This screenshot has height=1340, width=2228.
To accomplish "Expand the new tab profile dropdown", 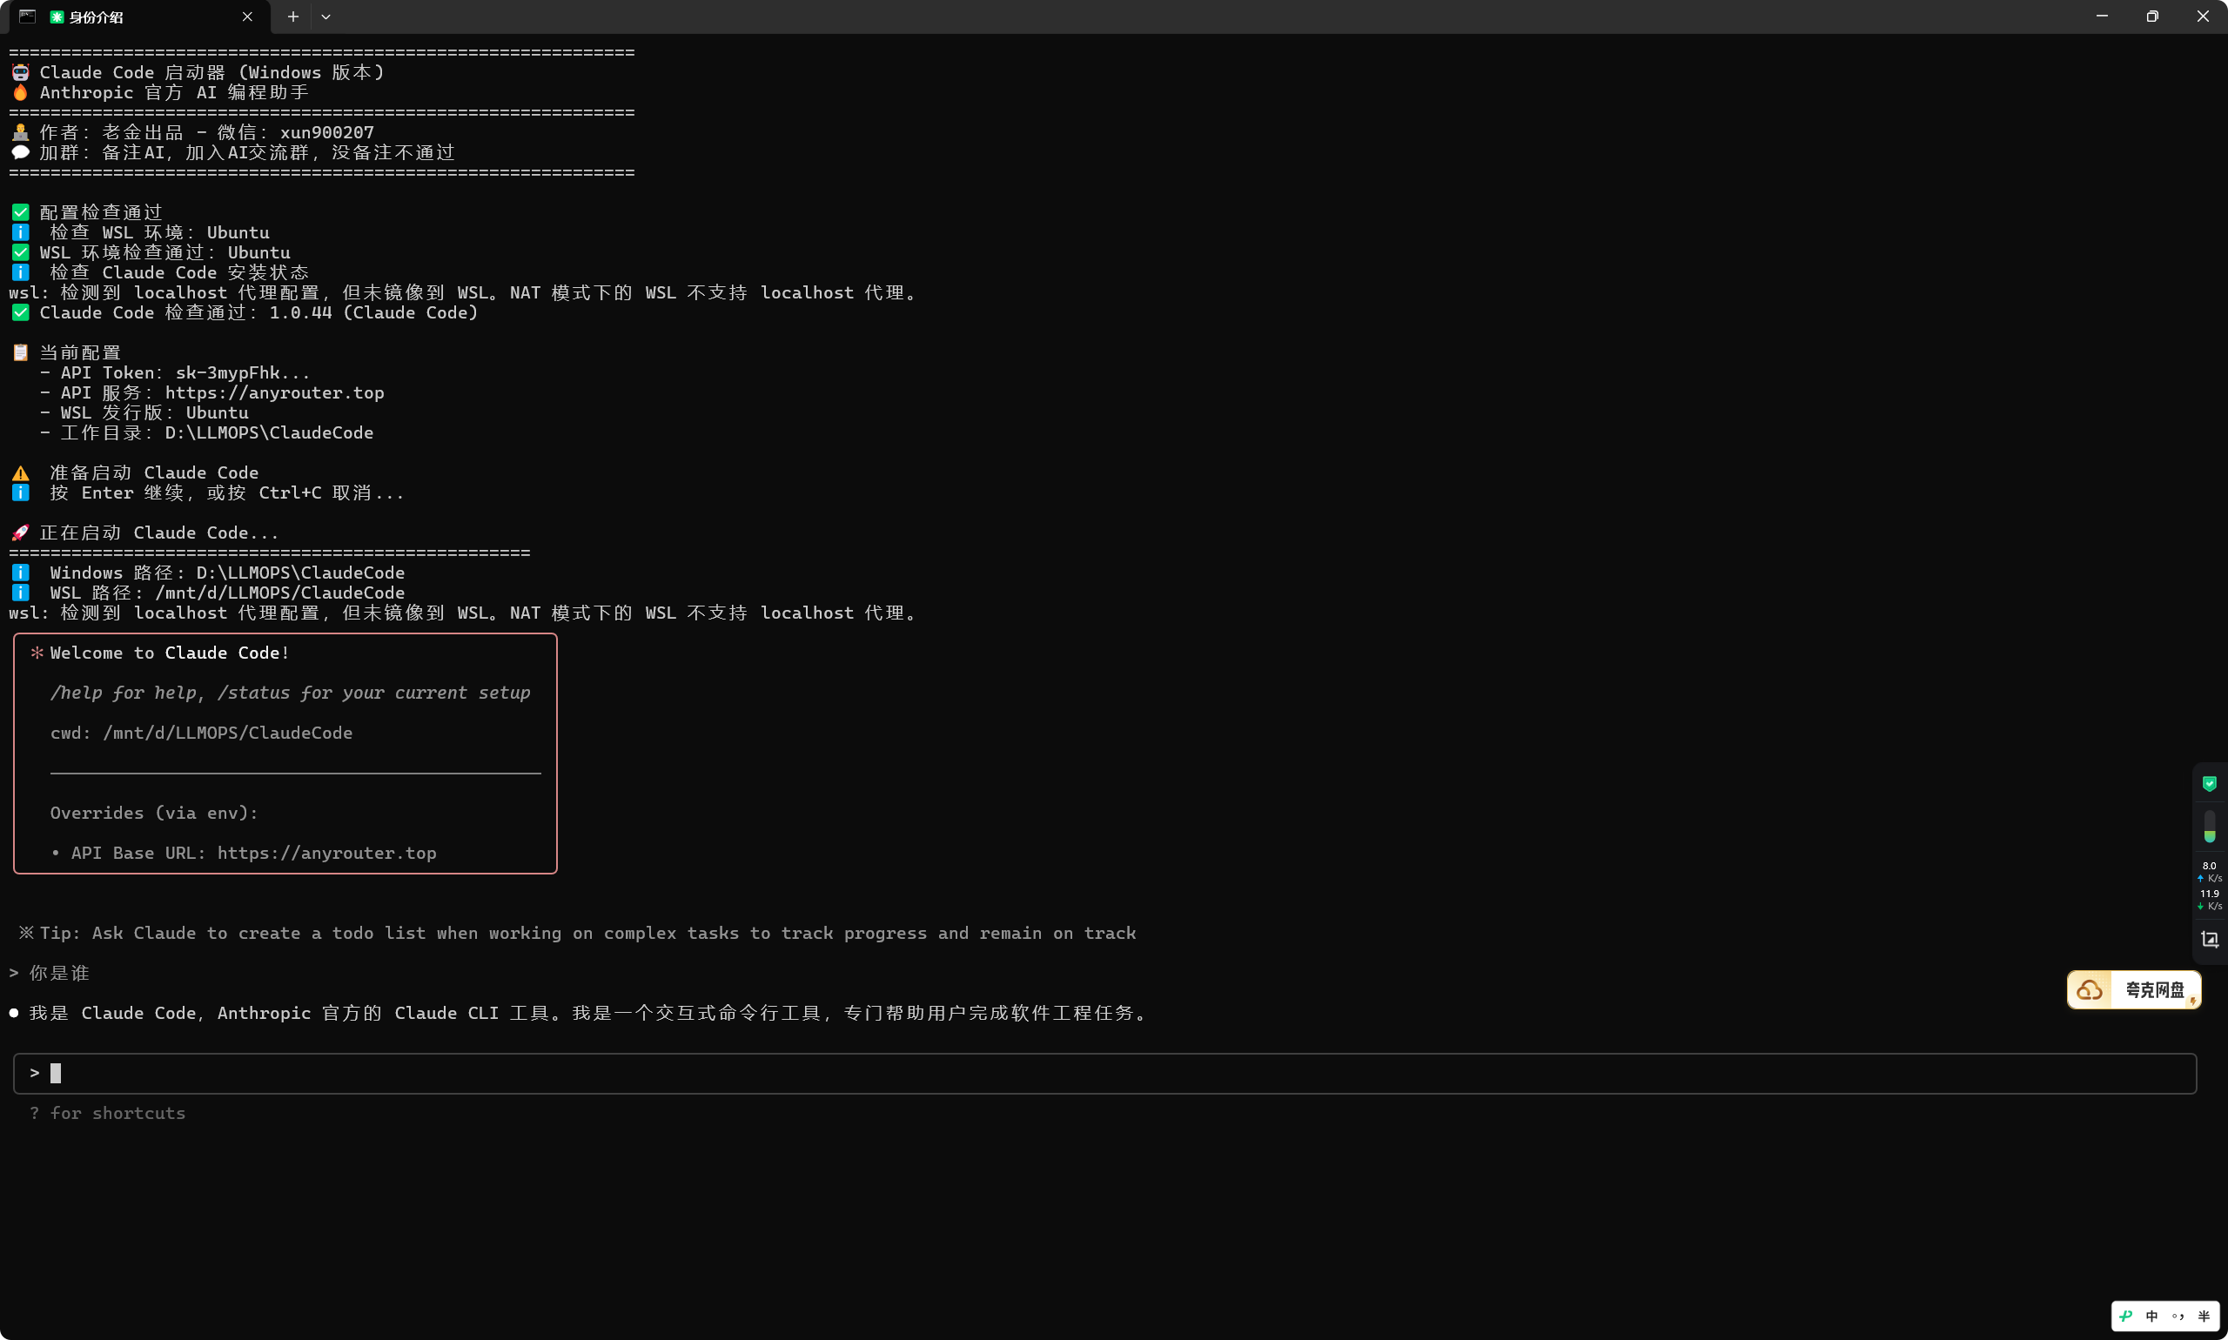I will tap(326, 17).
